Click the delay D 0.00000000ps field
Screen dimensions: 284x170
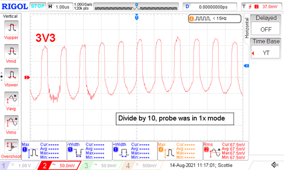[x=210, y=7]
